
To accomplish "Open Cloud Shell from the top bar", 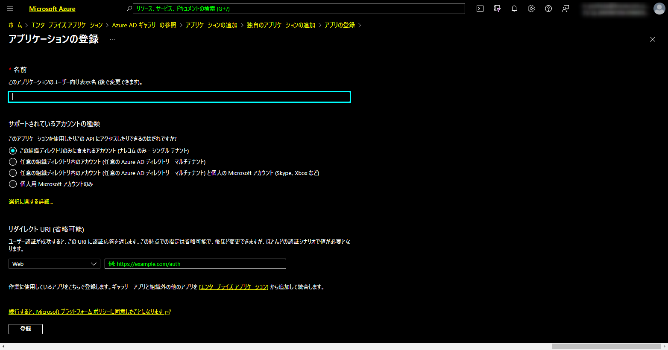I will click(x=480, y=9).
